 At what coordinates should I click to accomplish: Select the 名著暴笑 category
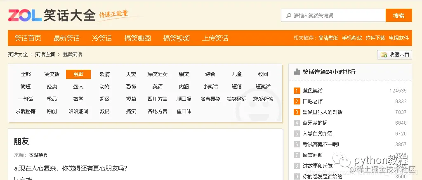pos(210,99)
